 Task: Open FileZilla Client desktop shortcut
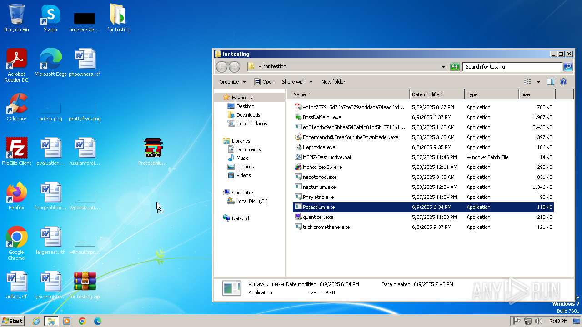click(16, 152)
